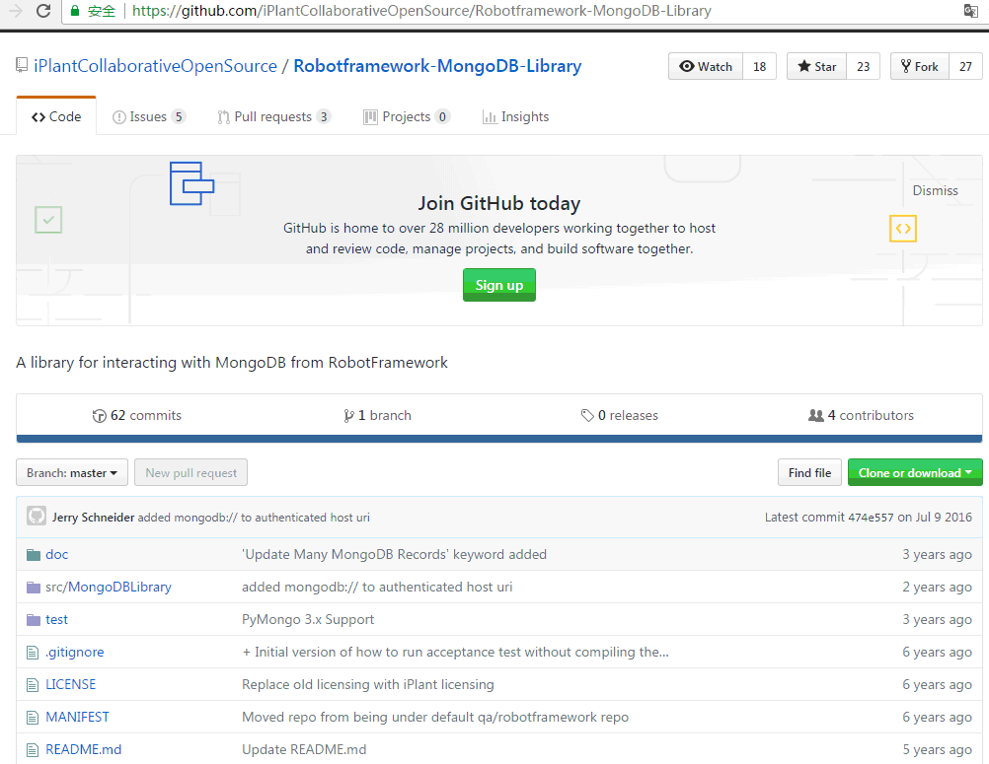Open latest commit message about authenticated host uri
This screenshot has height=764, width=989.
254,518
